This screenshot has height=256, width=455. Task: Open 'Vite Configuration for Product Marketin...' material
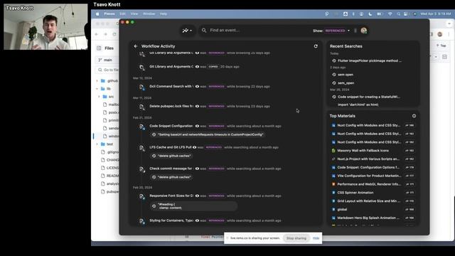click(x=369, y=176)
